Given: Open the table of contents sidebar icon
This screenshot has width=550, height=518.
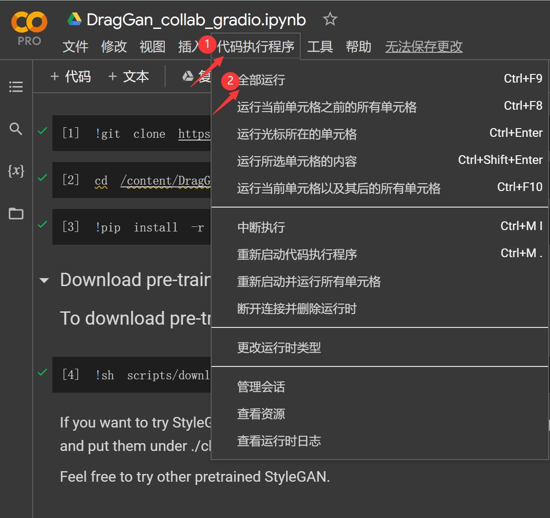Looking at the screenshot, I should [16, 86].
